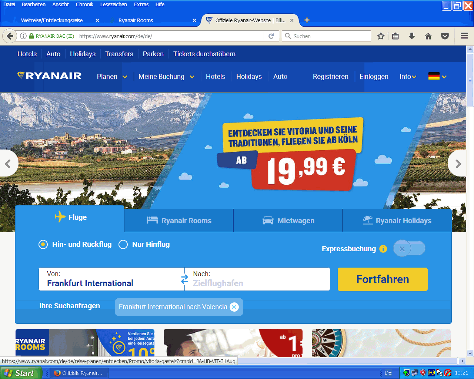
Task: Open the Windows Start button
Action: (20, 373)
